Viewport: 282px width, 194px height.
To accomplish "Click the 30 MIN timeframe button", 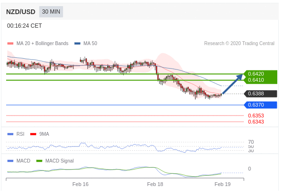I will point(51,12).
